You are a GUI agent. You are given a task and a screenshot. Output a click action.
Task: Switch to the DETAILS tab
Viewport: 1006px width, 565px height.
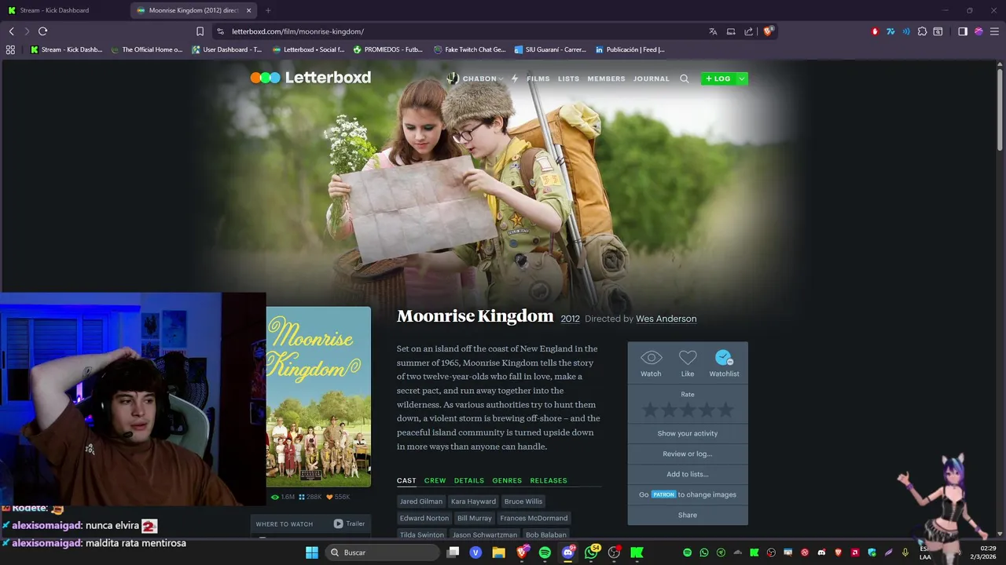[x=469, y=480]
